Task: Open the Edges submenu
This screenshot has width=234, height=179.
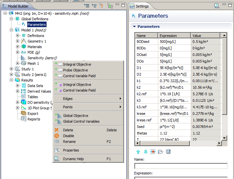Action: 68,98
